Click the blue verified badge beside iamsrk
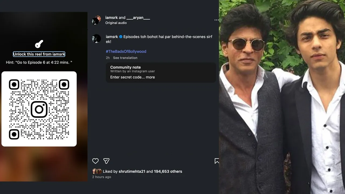Viewport: 345px width, 194px height. click(x=121, y=37)
